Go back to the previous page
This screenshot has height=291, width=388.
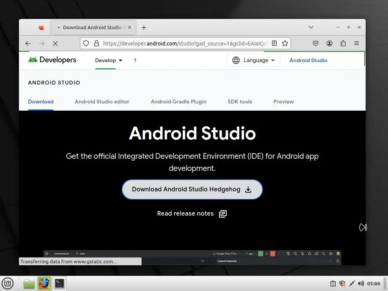[28, 44]
